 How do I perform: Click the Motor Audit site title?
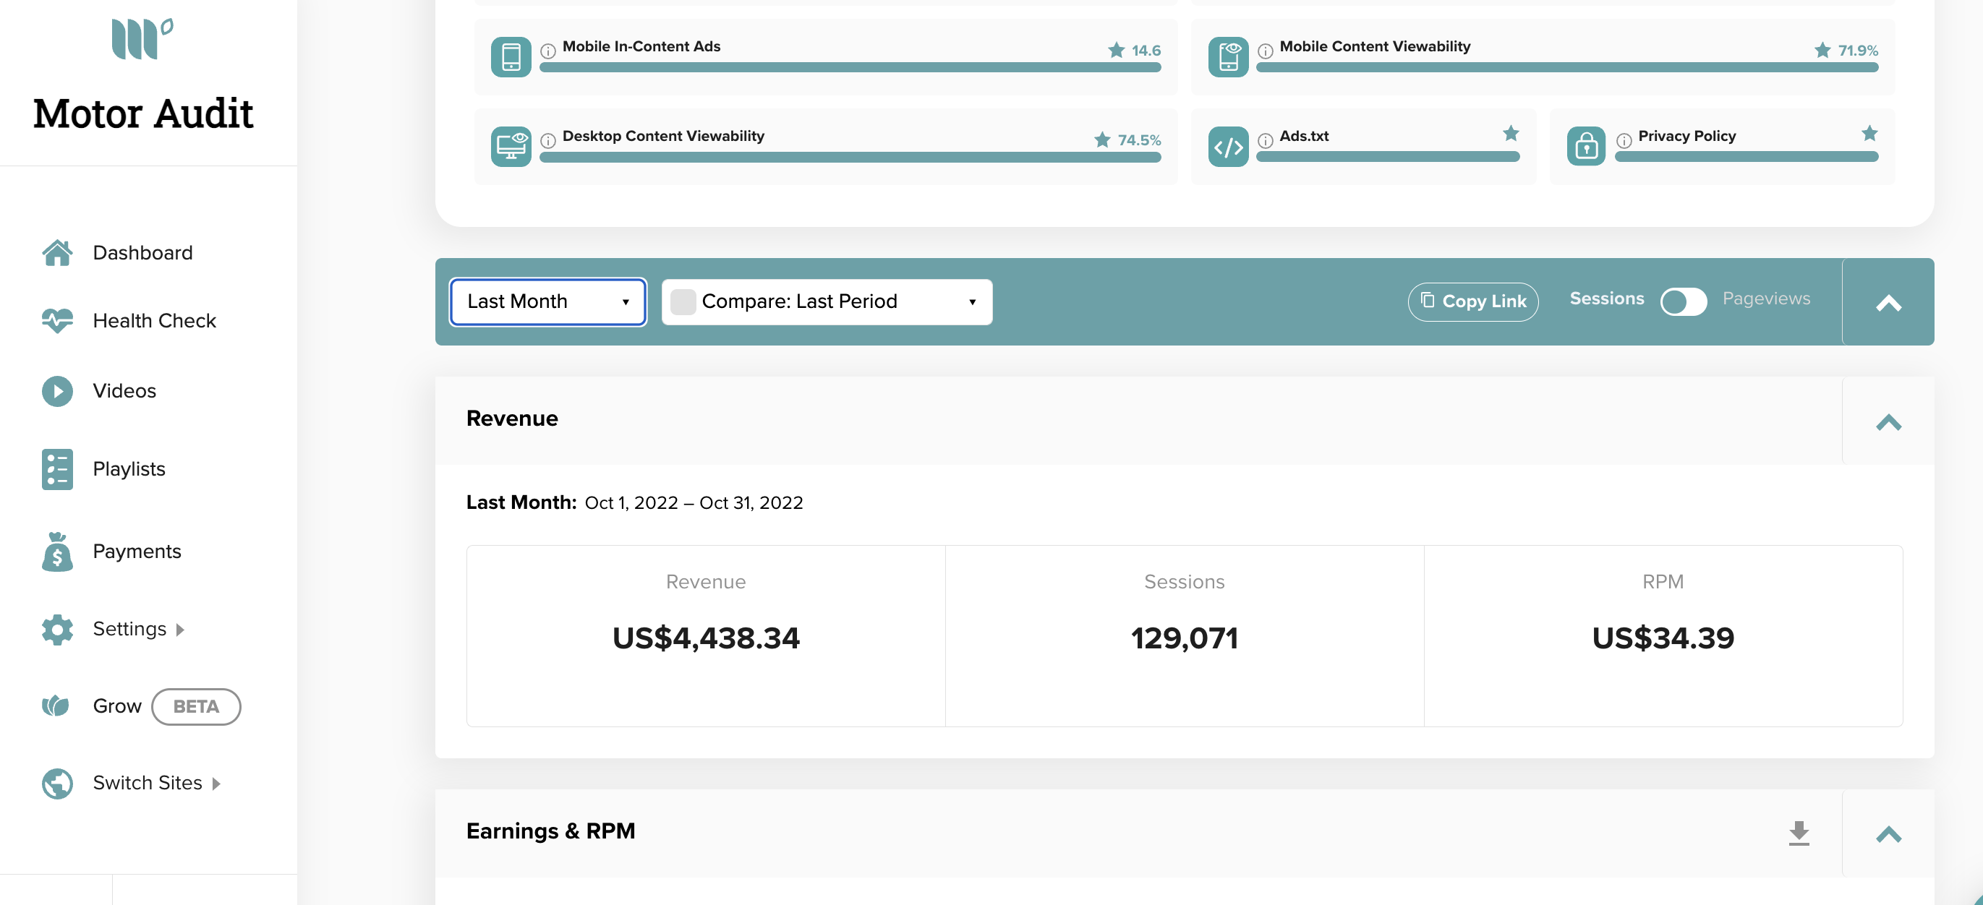[143, 114]
